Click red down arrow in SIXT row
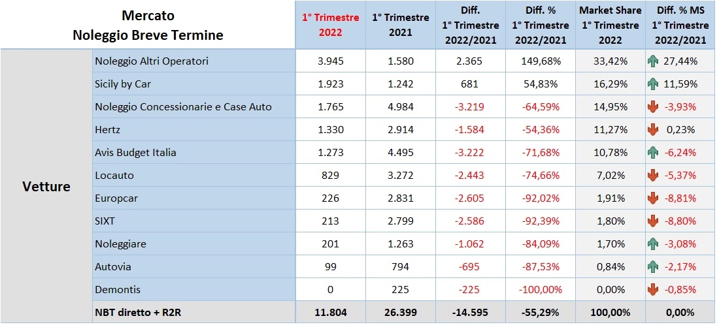The image size is (719, 329). click(654, 221)
